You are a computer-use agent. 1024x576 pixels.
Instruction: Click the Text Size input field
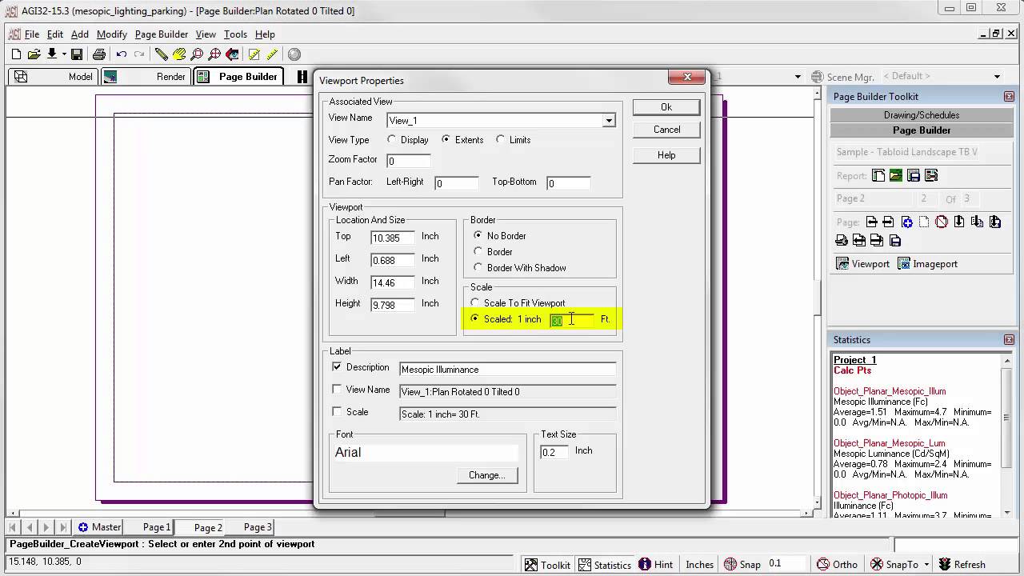pyautogui.click(x=554, y=452)
